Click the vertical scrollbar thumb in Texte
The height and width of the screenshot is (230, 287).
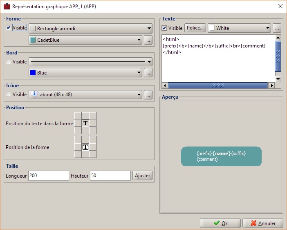[x=278, y=56]
